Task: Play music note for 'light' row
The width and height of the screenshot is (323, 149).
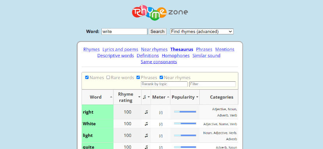Action: (x=146, y=135)
